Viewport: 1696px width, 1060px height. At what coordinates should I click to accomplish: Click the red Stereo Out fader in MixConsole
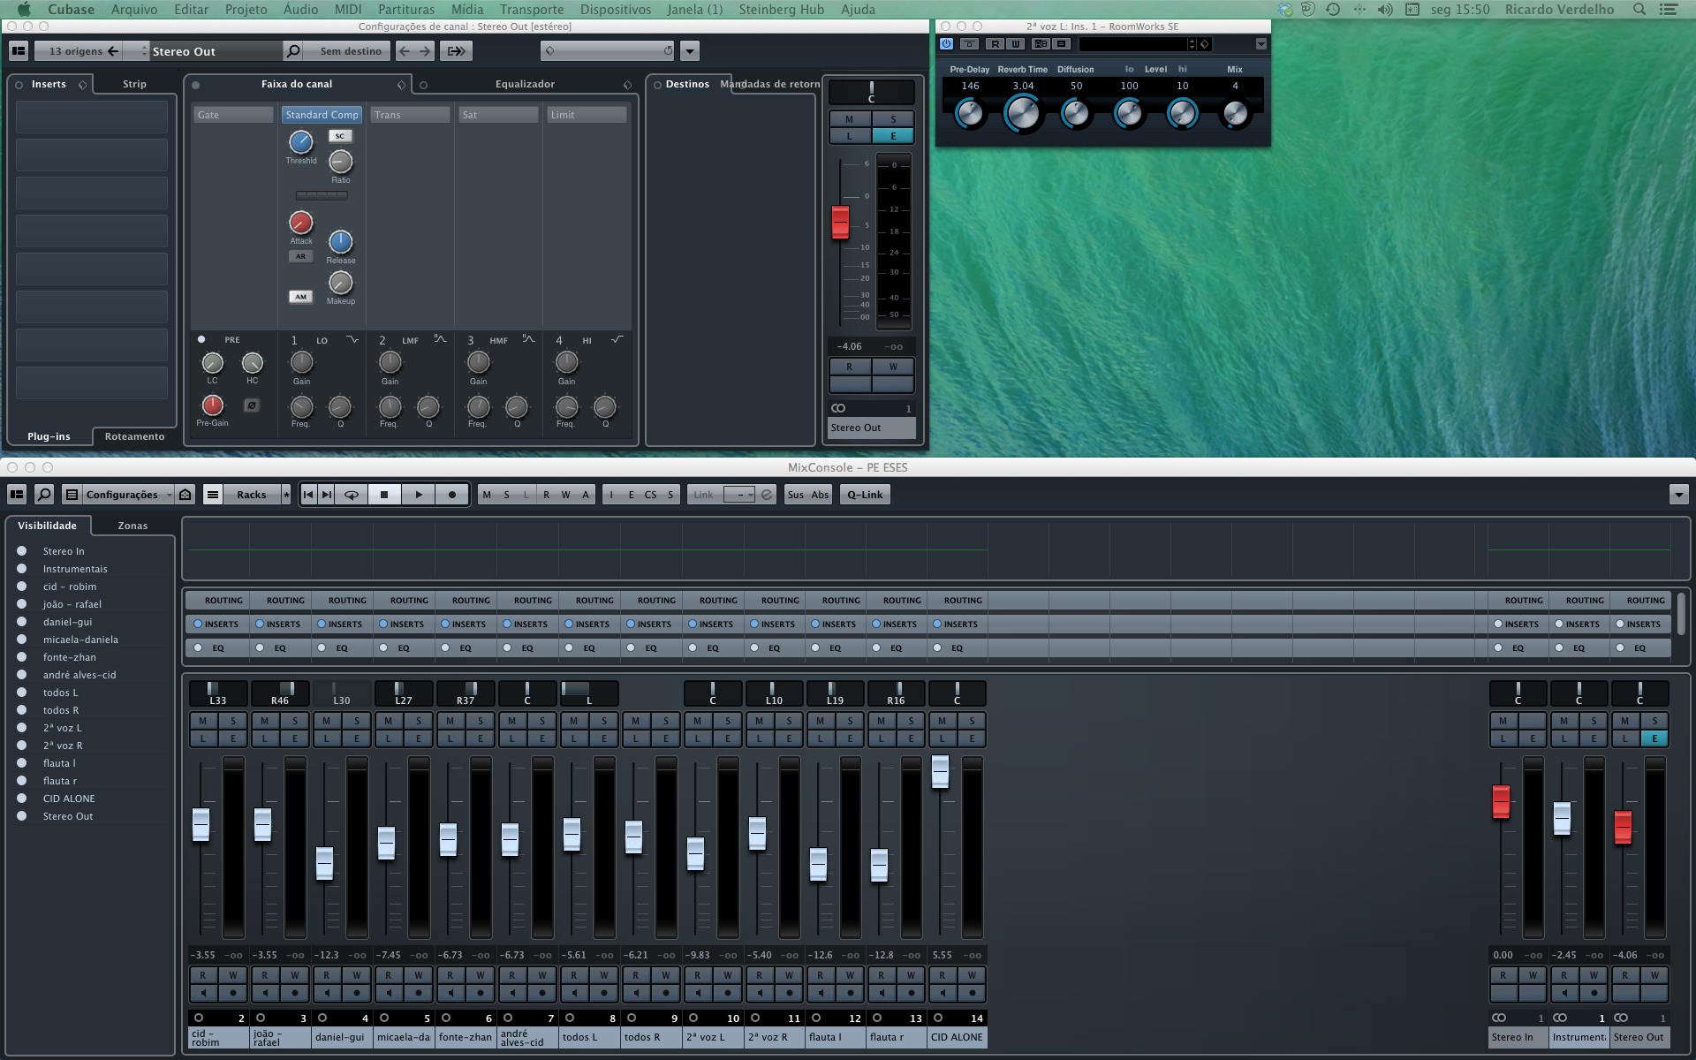(1623, 827)
